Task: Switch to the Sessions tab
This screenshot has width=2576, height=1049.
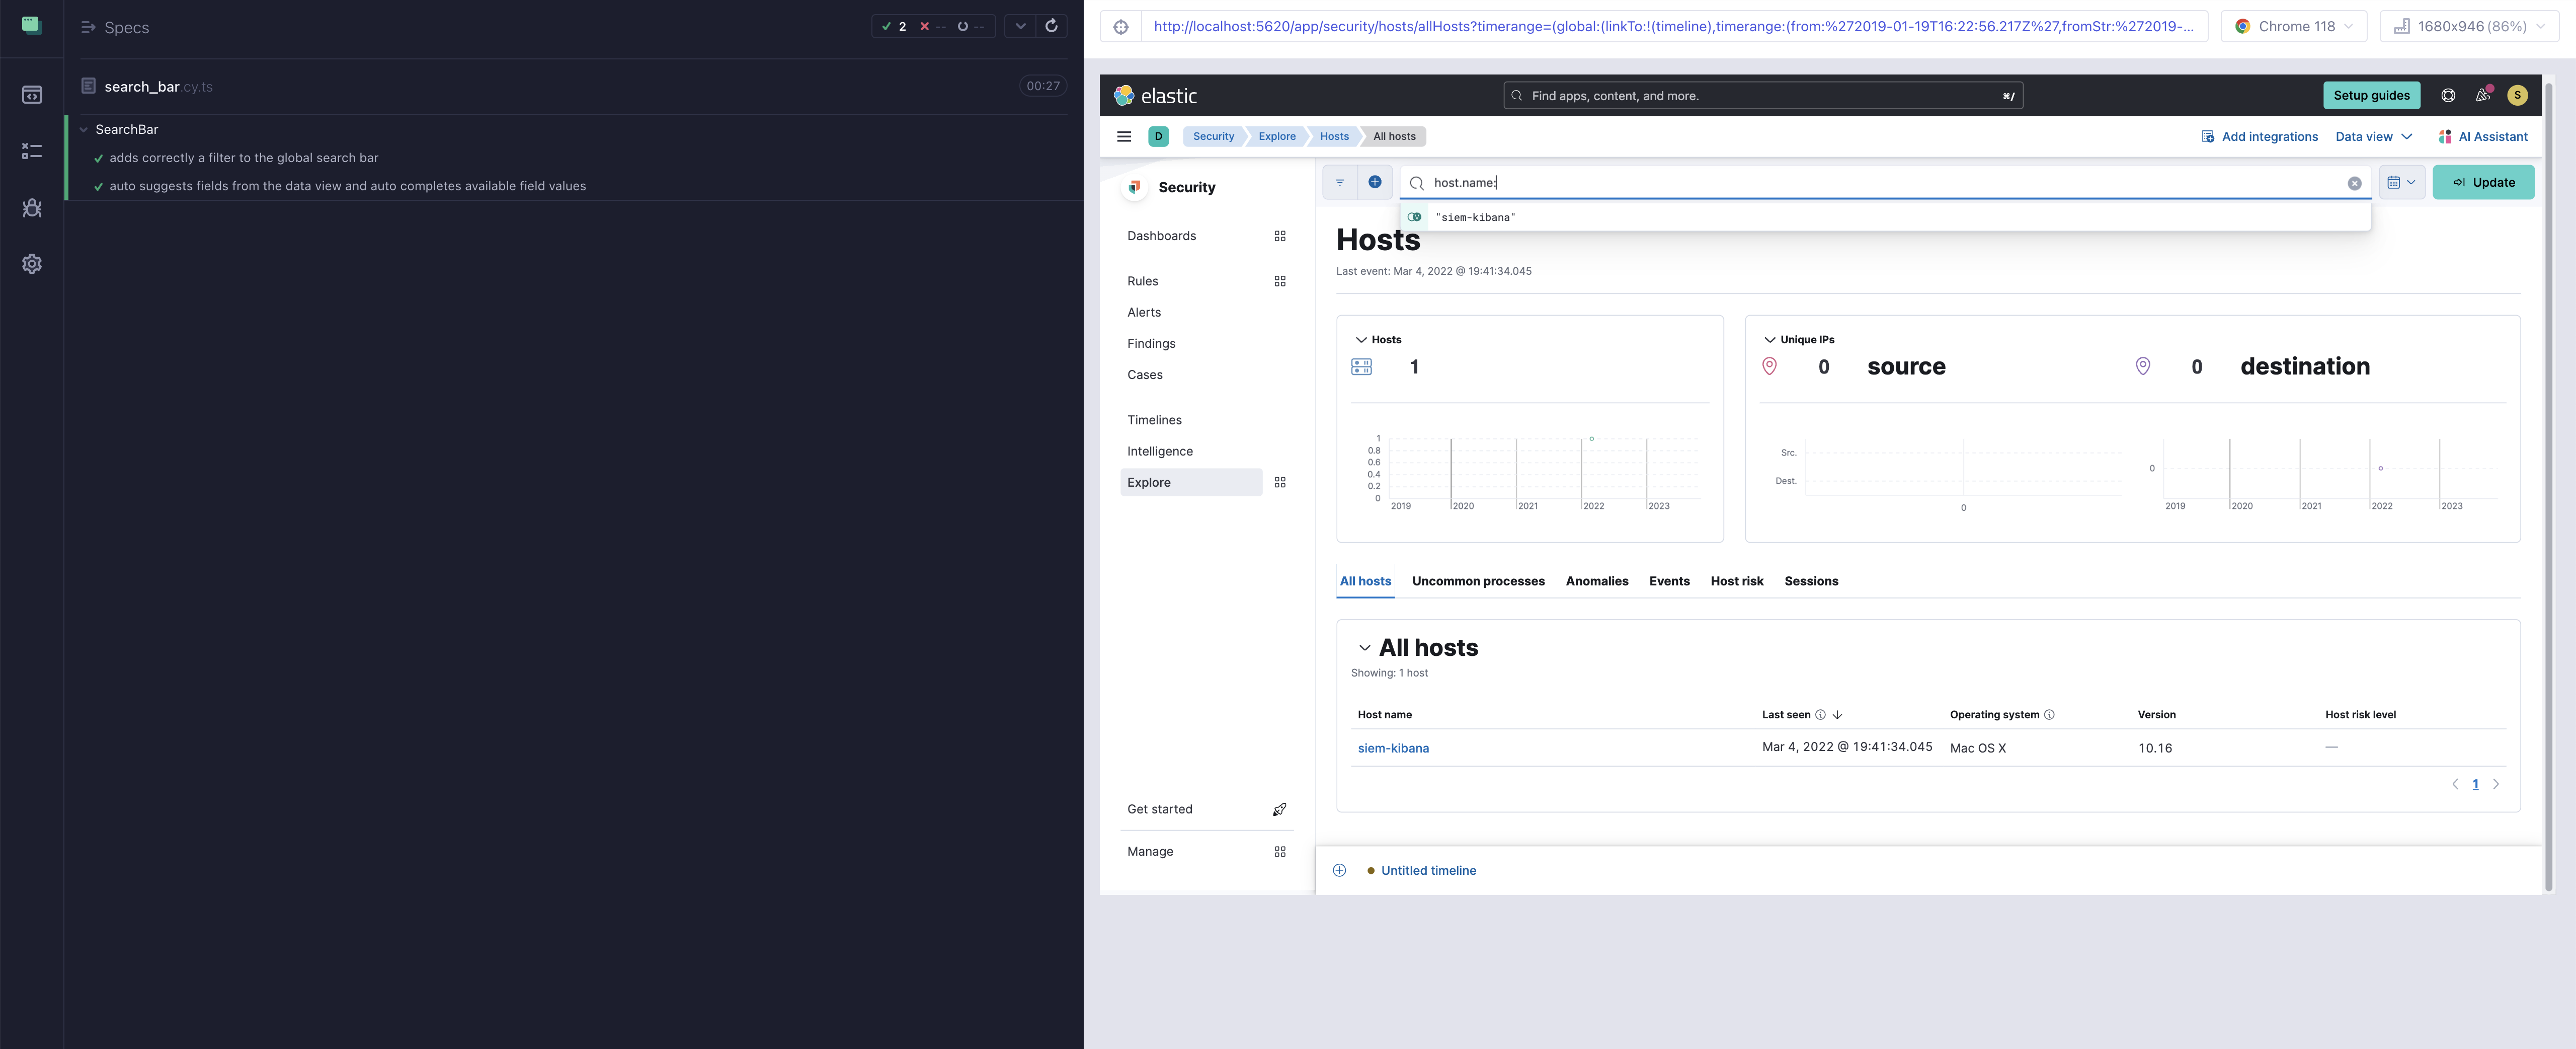Action: pyautogui.click(x=1811, y=581)
